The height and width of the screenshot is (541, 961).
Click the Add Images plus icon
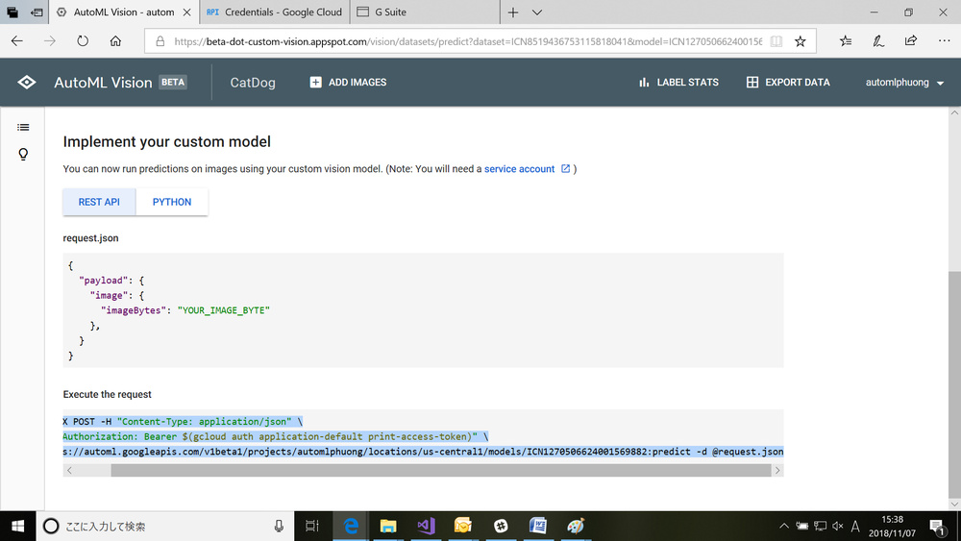pyautogui.click(x=315, y=83)
